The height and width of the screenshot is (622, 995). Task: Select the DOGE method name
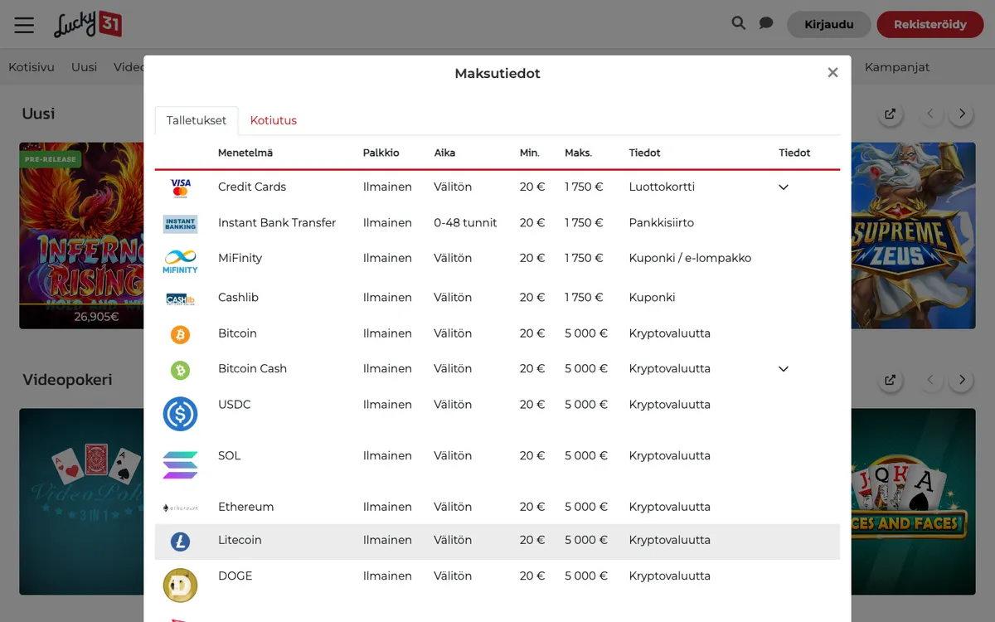click(235, 576)
